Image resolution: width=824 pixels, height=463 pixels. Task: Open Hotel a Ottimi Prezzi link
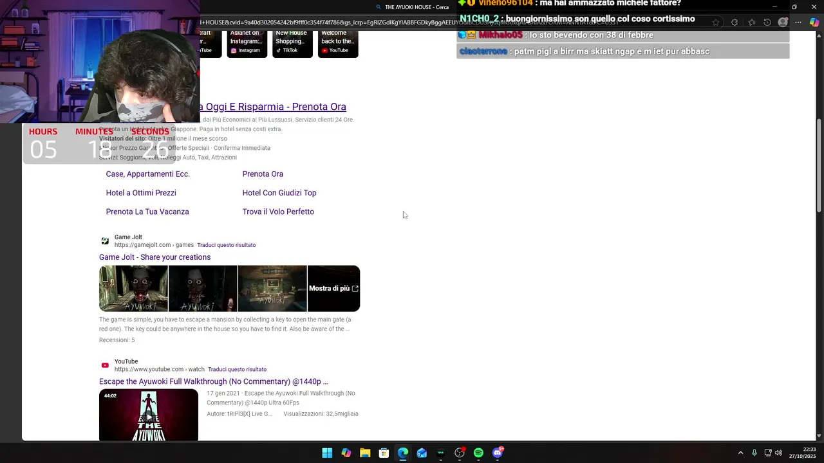pyautogui.click(x=141, y=193)
